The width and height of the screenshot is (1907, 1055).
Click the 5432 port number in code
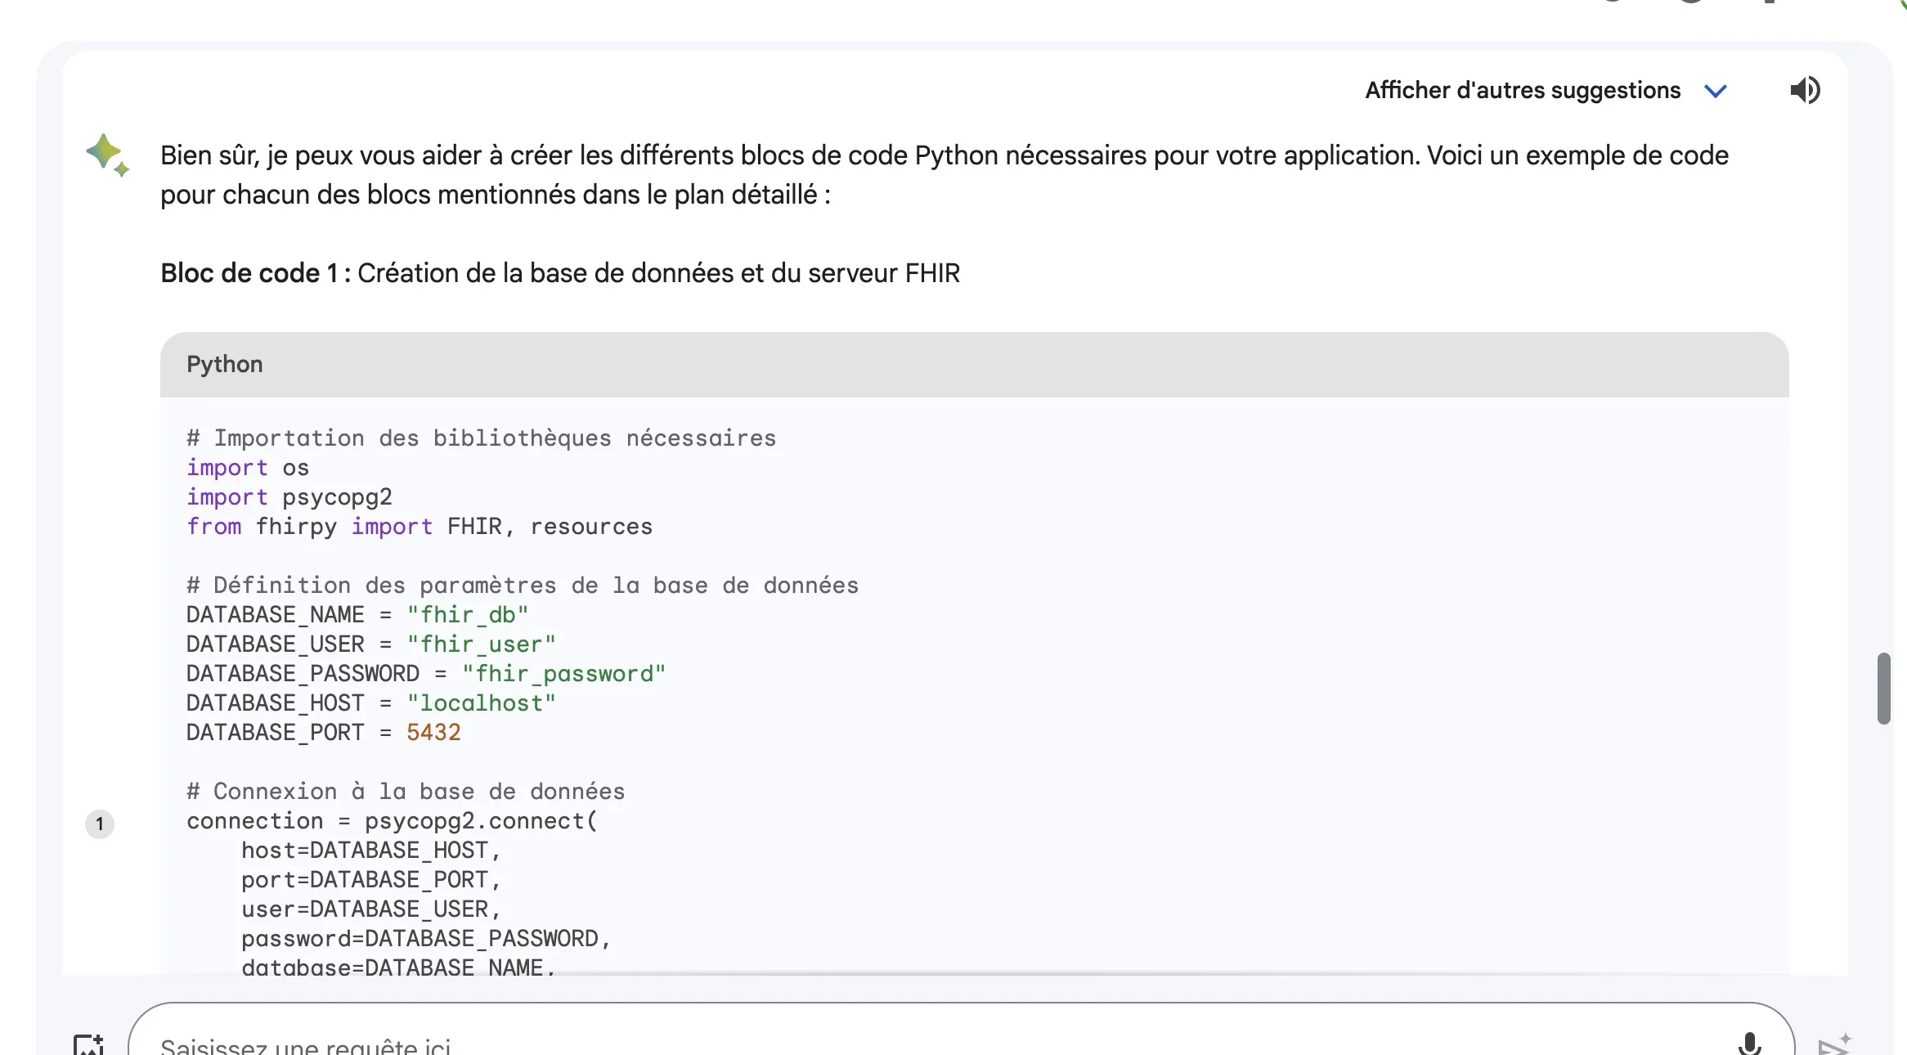pyautogui.click(x=433, y=733)
